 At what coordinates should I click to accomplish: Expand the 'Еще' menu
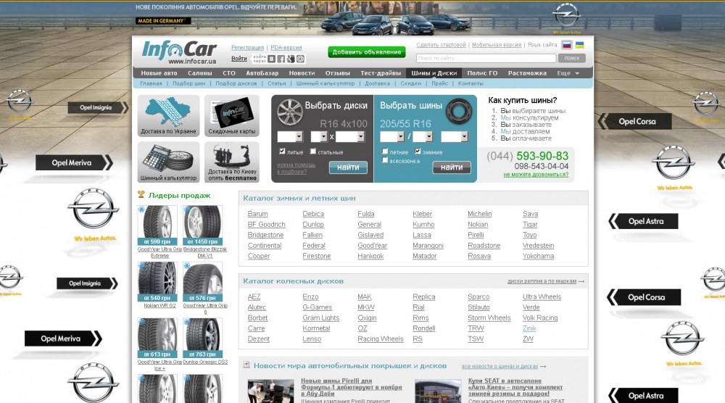pos(568,73)
